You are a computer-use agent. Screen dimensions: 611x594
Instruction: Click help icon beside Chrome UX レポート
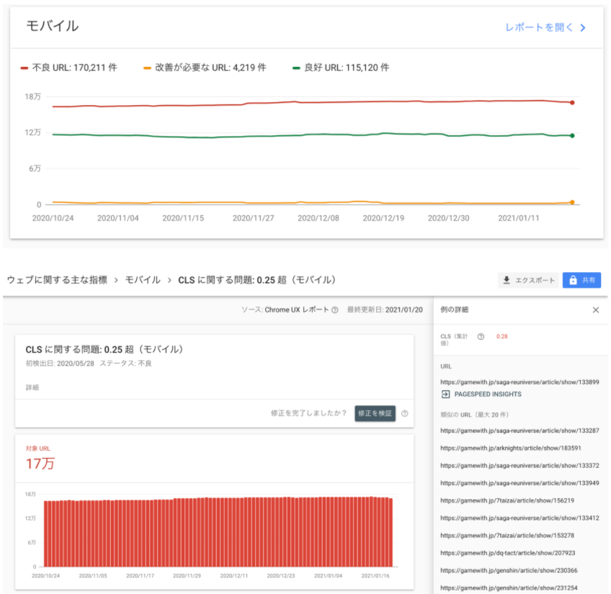[335, 310]
